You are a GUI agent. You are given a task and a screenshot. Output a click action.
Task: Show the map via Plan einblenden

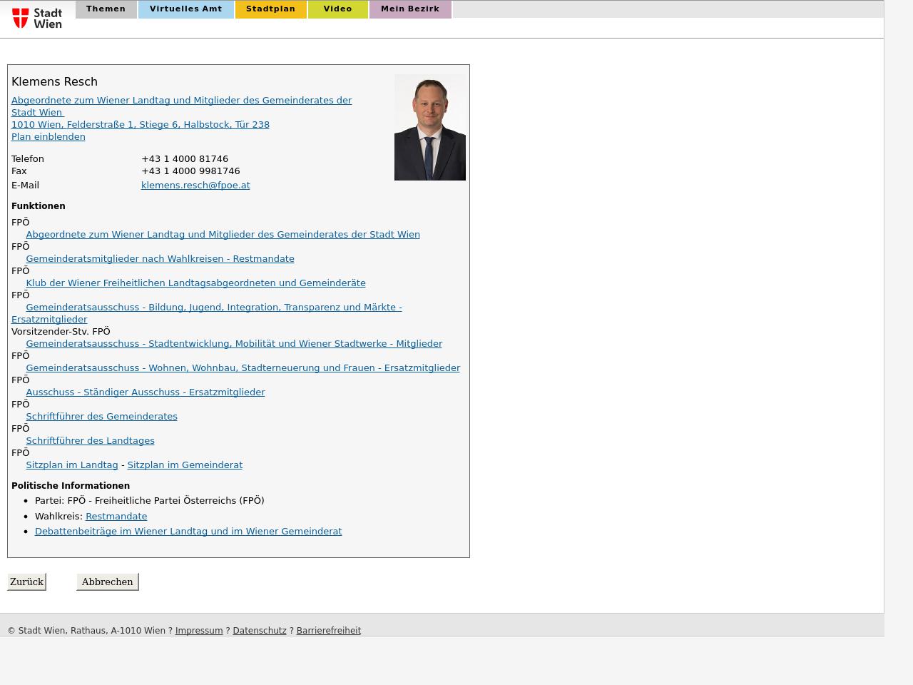point(48,137)
